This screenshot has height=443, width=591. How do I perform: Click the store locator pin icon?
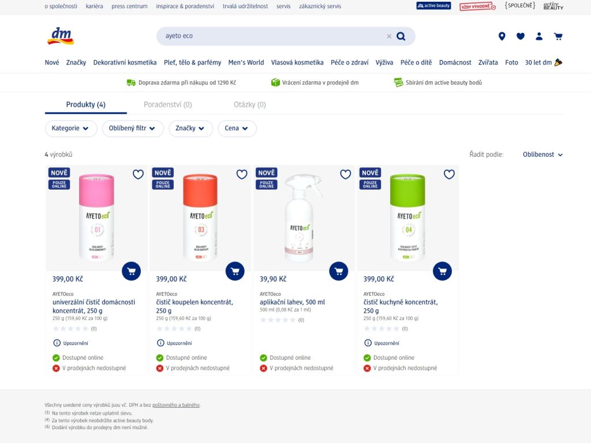[502, 36]
